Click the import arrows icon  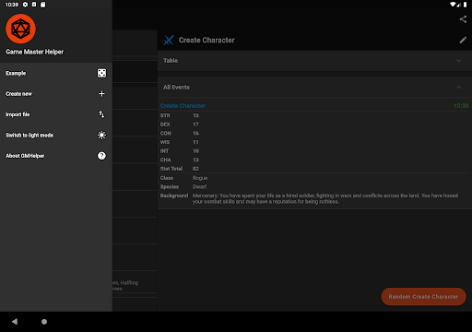click(101, 114)
